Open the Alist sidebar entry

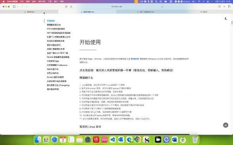(53, 69)
